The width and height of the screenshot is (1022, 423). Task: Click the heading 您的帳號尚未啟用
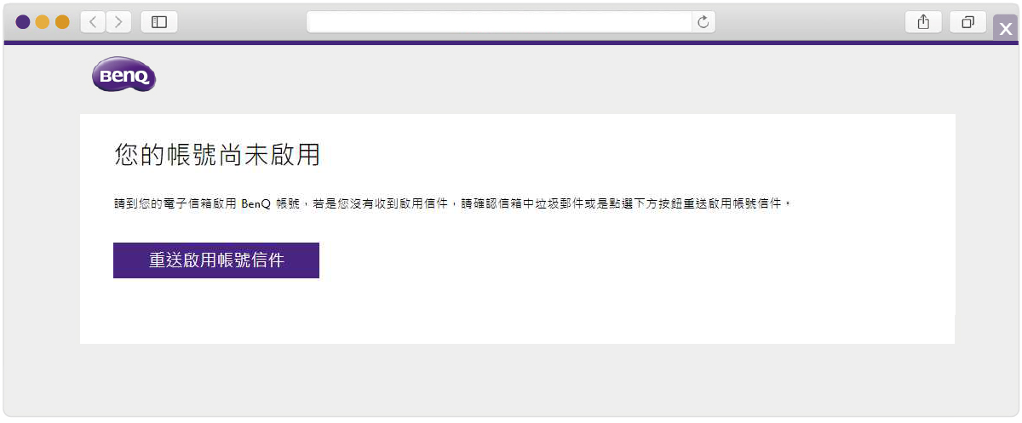[x=217, y=155]
